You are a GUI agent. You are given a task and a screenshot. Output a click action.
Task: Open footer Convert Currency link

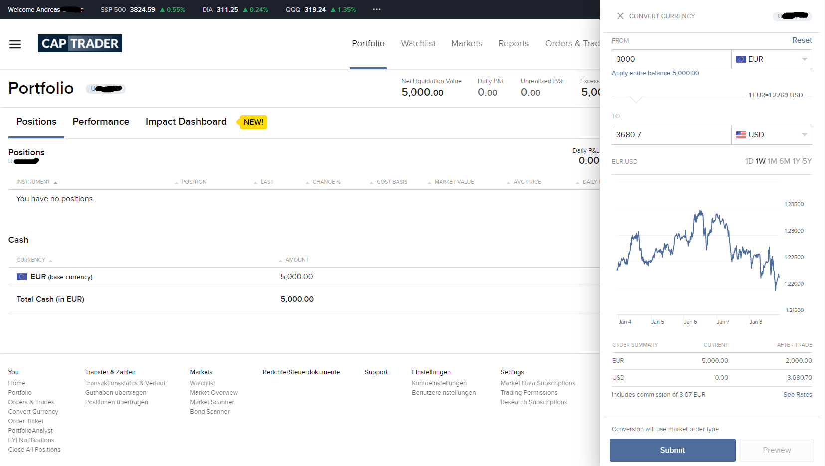click(x=33, y=412)
